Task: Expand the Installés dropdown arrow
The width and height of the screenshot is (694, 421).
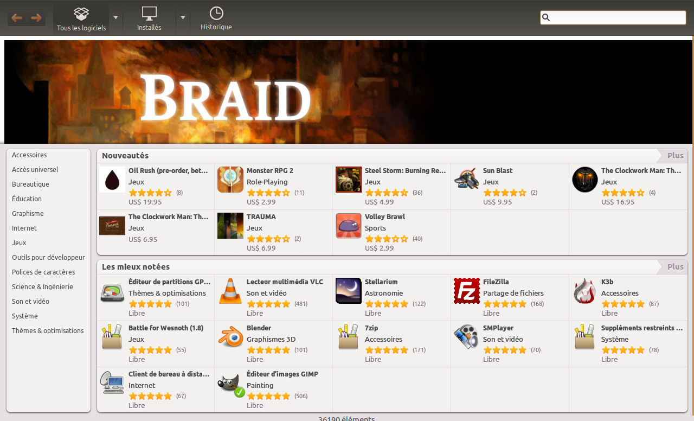Action: click(x=183, y=17)
